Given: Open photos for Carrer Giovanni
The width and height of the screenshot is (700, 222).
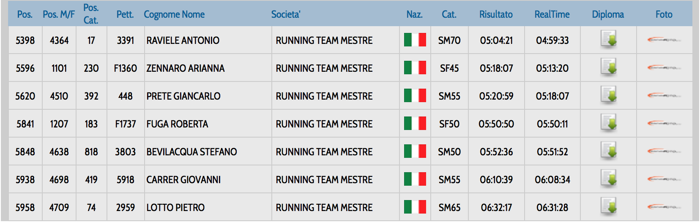Looking at the screenshot, I should pos(664,179).
